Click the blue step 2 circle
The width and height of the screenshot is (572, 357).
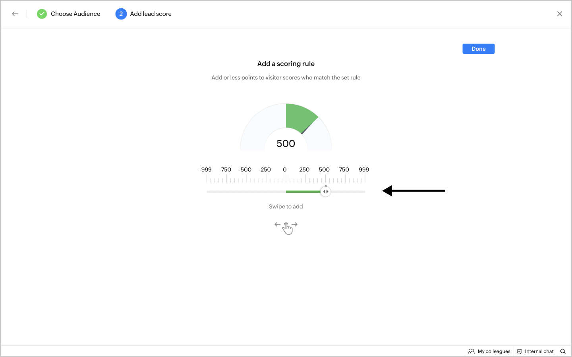tap(121, 14)
